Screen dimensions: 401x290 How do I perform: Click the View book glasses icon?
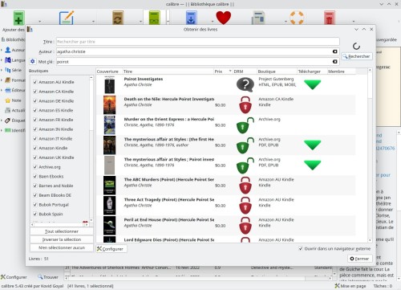pos(155,18)
